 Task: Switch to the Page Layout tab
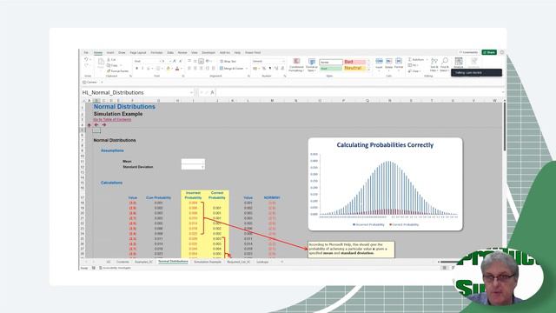(x=138, y=52)
